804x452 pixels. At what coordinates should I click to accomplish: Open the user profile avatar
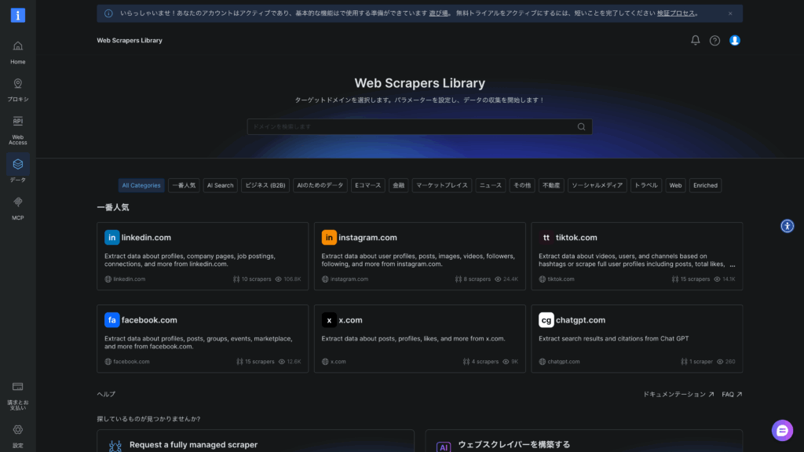pyautogui.click(x=734, y=40)
